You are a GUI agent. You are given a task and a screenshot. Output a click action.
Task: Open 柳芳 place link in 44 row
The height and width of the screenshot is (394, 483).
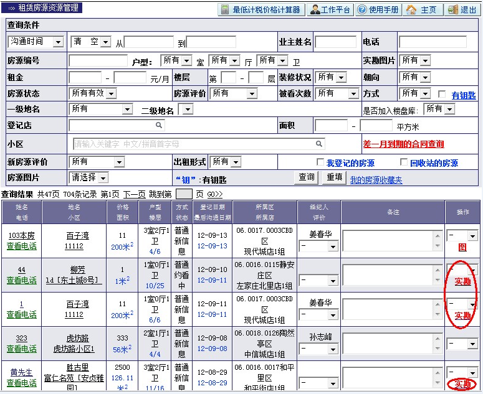click(78, 270)
